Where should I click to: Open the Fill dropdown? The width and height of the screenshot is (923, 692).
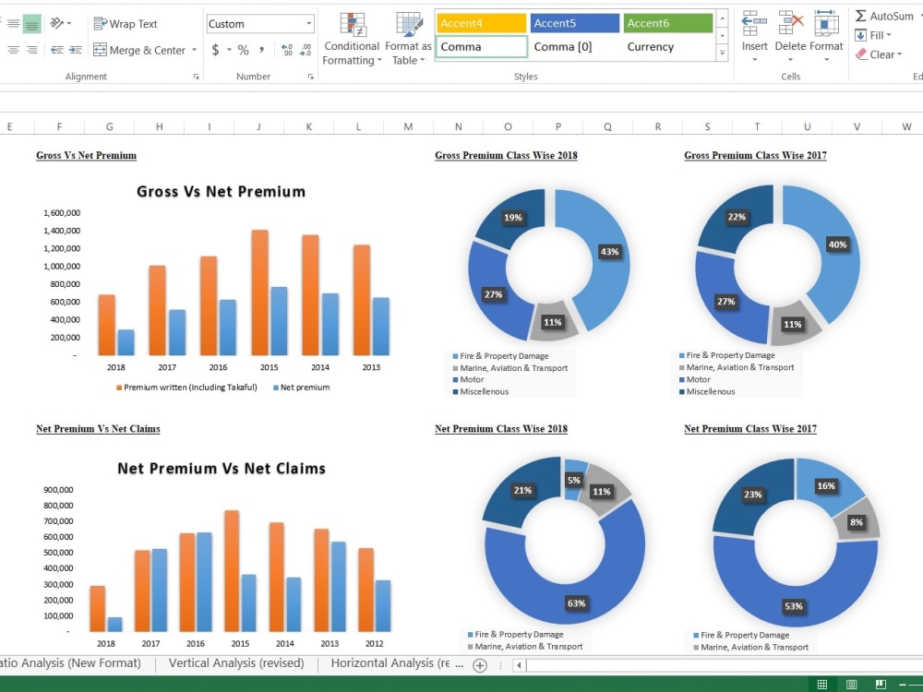coord(873,35)
